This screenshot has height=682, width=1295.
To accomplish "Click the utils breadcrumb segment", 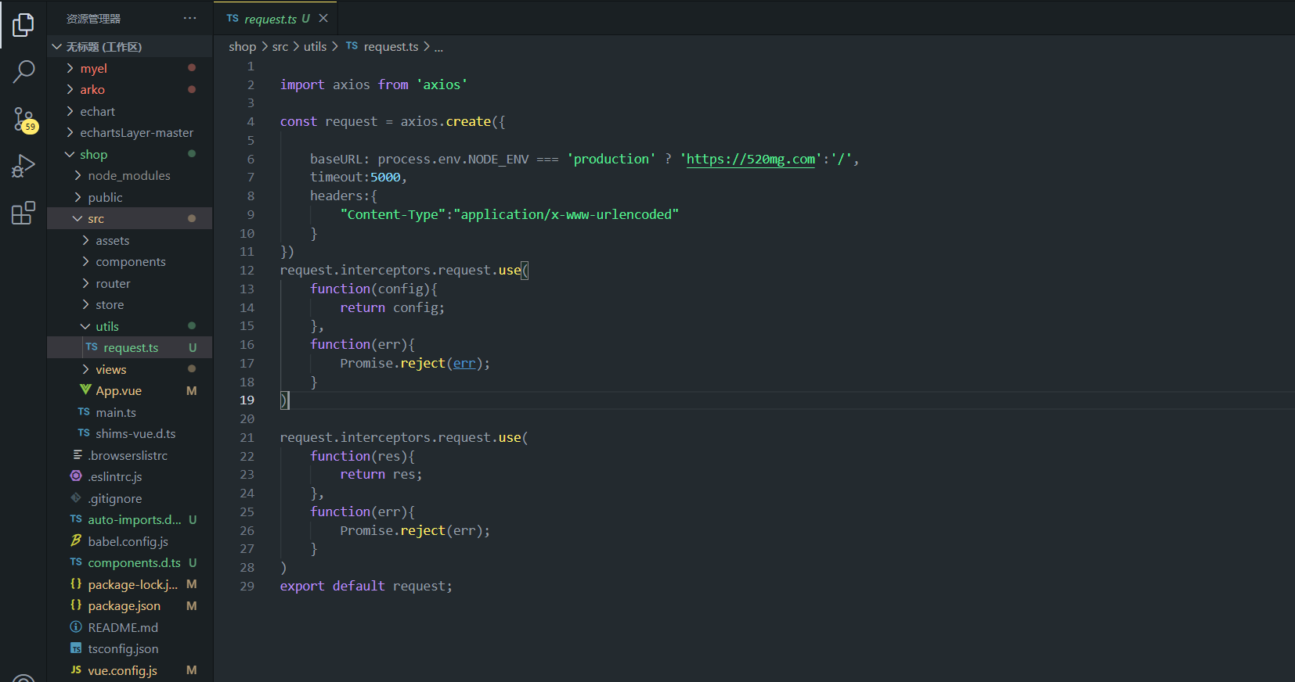I will pos(315,47).
